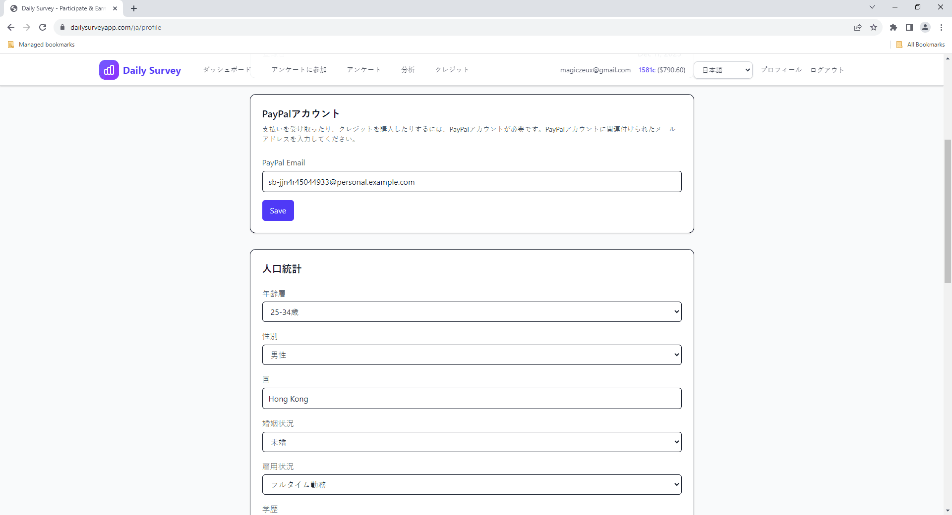The height and width of the screenshot is (515, 952).
Task: Open the side panel icon
Action: pyautogui.click(x=909, y=27)
